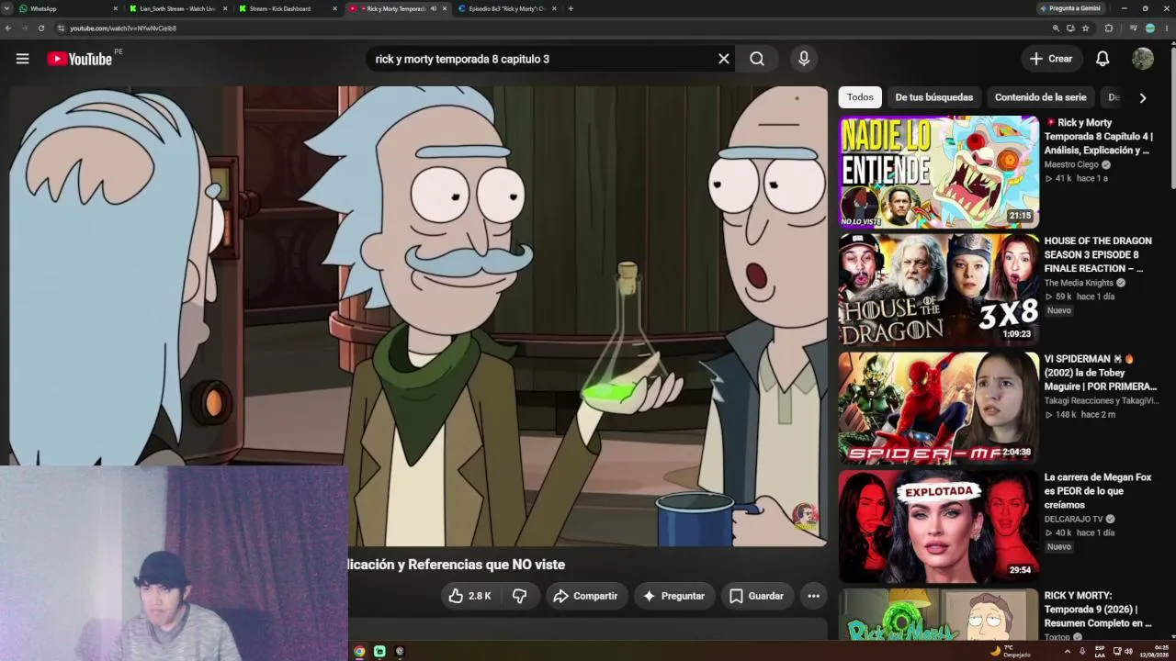Image resolution: width=1176 pixels, height=661 pixels.
Task: Close the Kick Dashboard tab
Action: (x=334, y=8)
